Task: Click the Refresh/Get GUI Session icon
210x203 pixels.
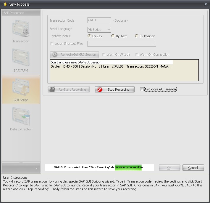Action: (55, 55)
